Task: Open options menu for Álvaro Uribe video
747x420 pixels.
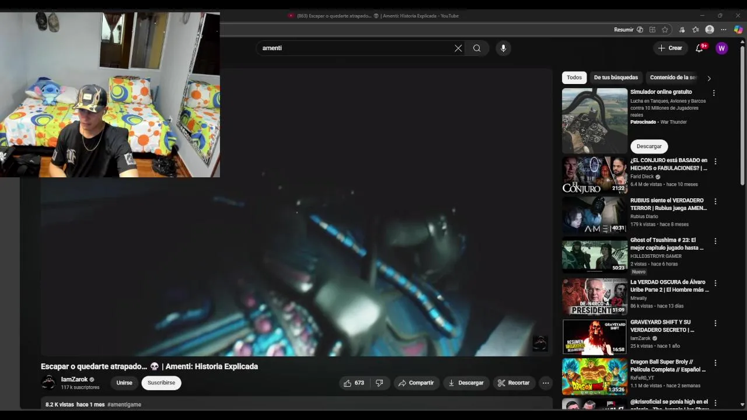Action: pyautogui.click(x=715, y=283)
